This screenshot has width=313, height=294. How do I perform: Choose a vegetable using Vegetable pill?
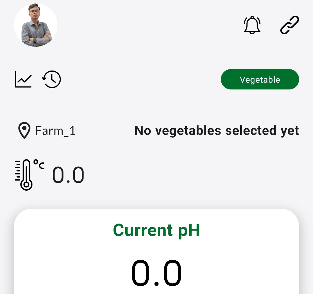coord(260,80)
